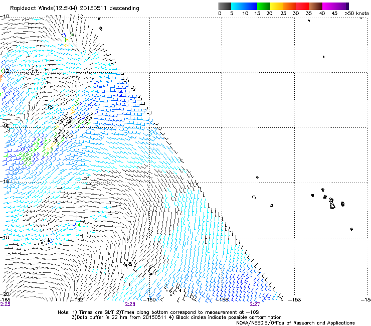Screen dimensions: 371x326
Task: Click the 'Note: 1) Times are GMT' footnote line
Action: tap(158, 312)
